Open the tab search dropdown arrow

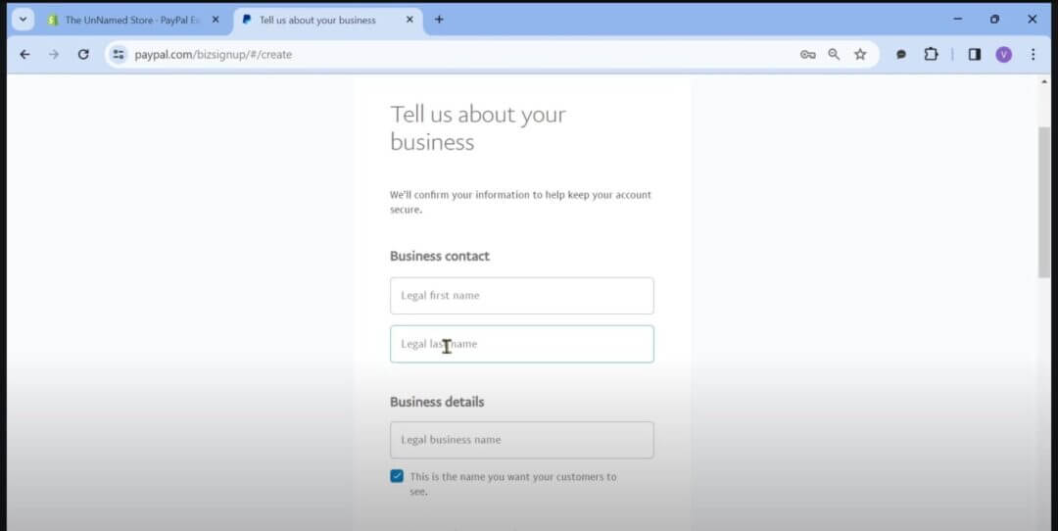click(x=23, y=20)
